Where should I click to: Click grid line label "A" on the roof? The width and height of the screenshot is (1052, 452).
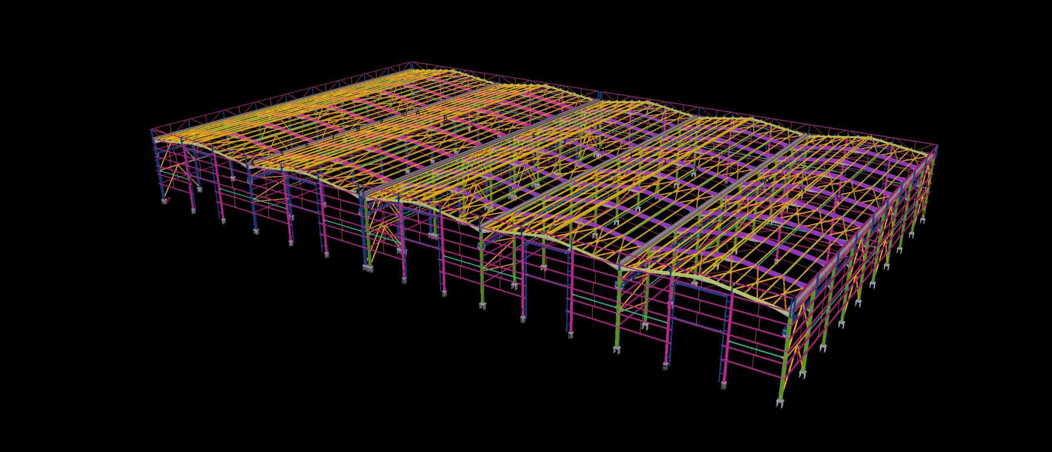pos(418,113)
